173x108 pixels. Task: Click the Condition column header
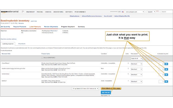pos(104,54)
